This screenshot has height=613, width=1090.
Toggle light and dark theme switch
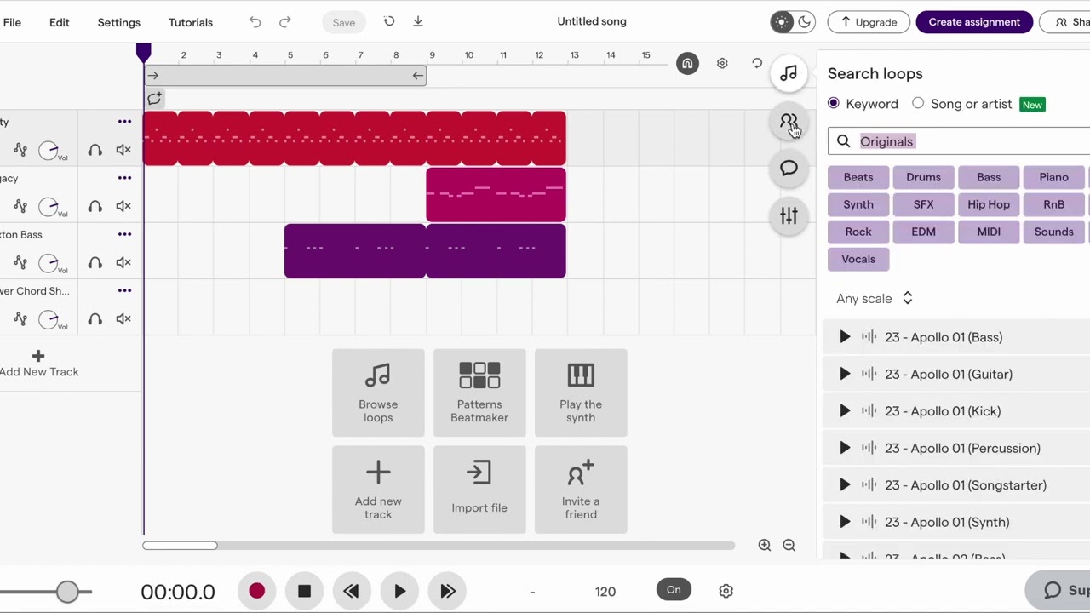[x=792, y=22]
